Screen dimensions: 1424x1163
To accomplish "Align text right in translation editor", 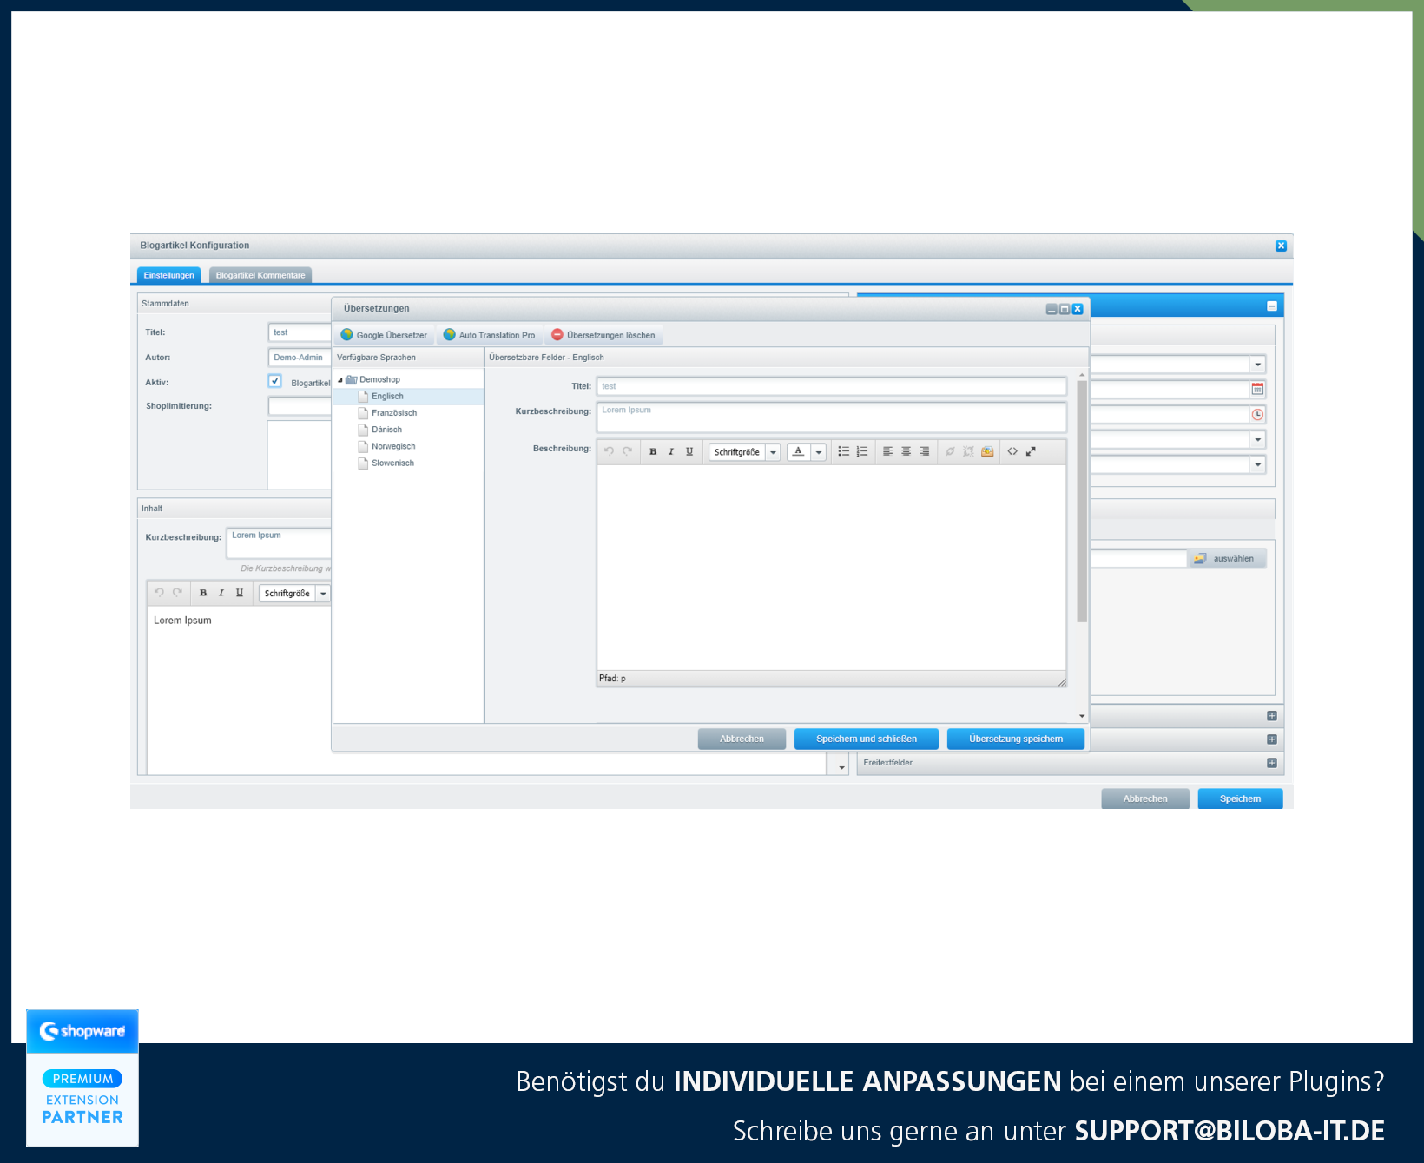I will (x=924, y=451).
